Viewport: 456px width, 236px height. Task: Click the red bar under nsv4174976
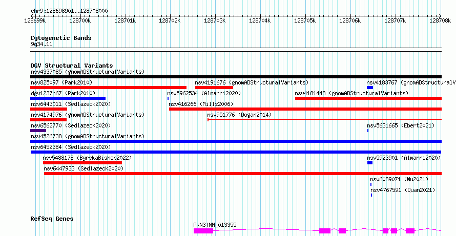tap(48, 120)
